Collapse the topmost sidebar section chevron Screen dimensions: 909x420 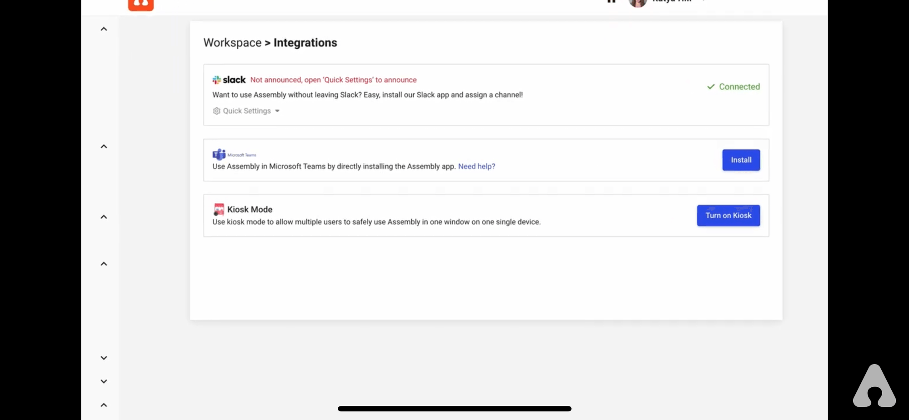pyautogui.click(x=104, y=29)
